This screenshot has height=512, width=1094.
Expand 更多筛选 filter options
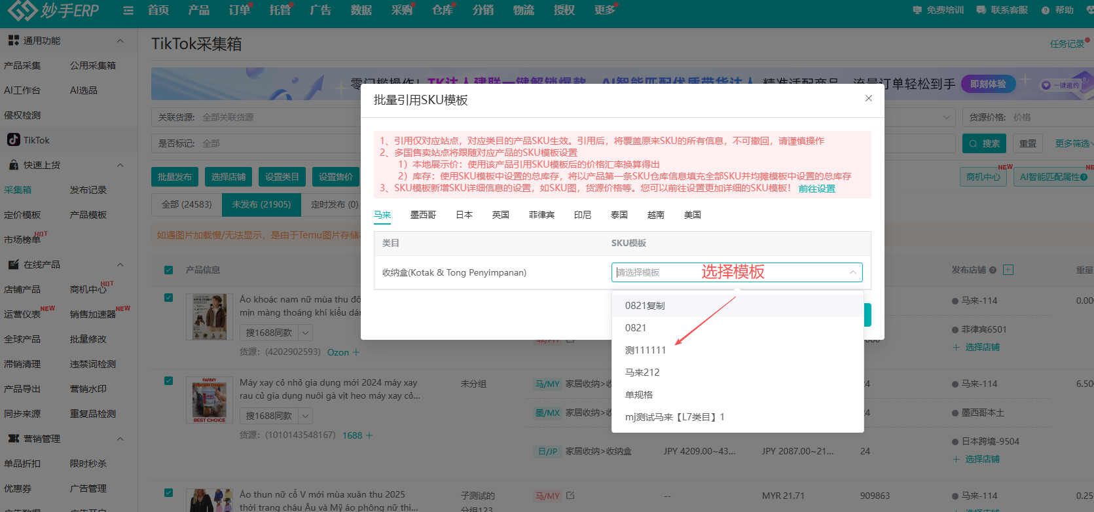click(1072, 143)
